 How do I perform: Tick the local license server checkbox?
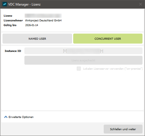[x=79, y=69]
